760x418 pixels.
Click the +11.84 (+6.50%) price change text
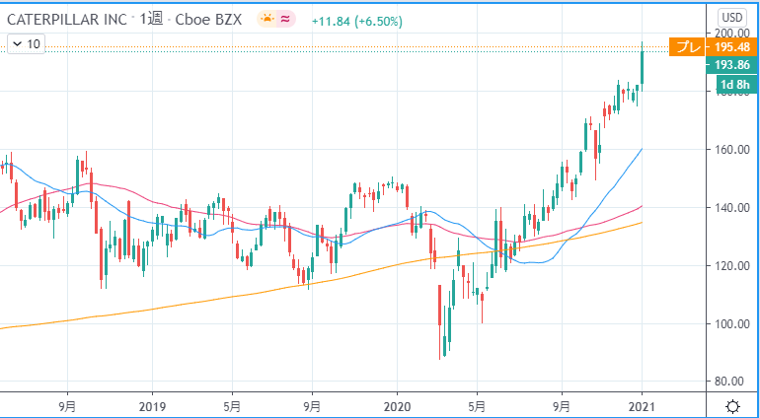coord(356,20)
